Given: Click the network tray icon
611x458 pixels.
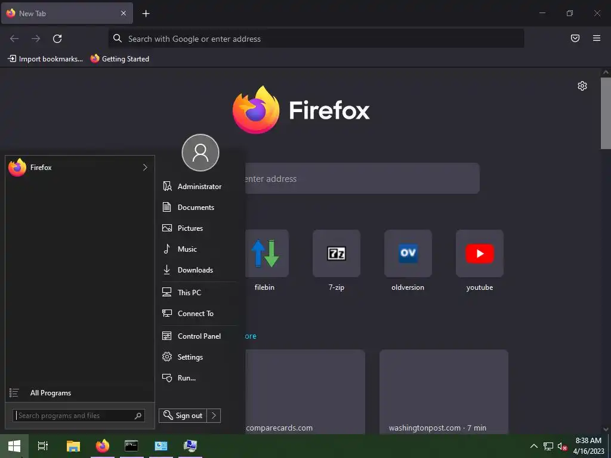Looking at the screenshot, I should pos(548,446).
